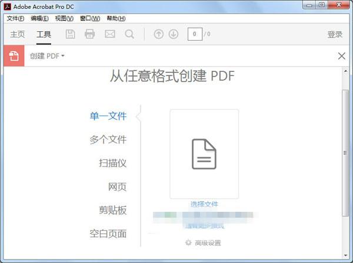Click the Adobe Acrobat logo in title bar
The image size is (353, 263).
[x=8, y=6]
